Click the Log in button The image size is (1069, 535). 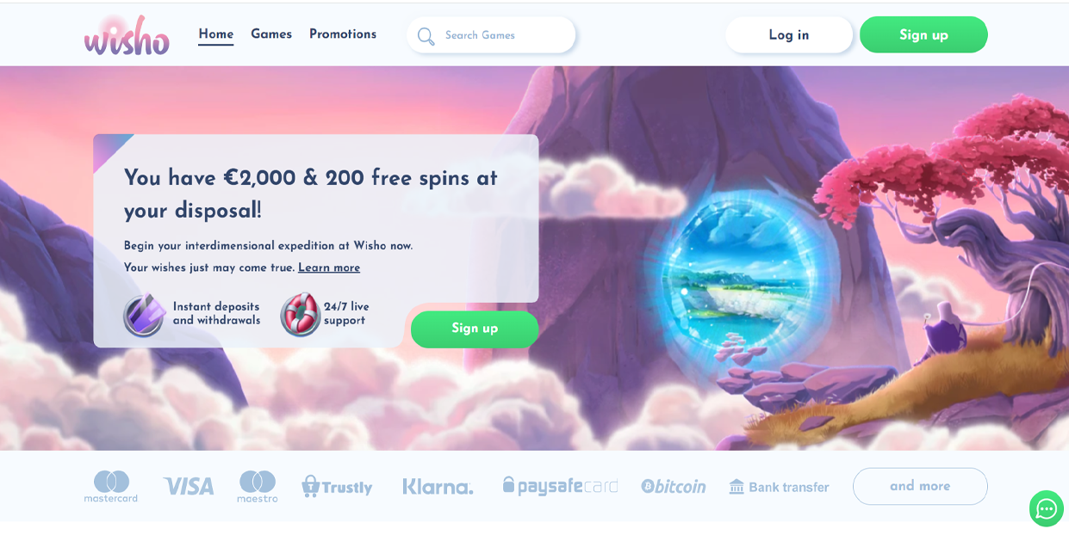click(789, 35)
